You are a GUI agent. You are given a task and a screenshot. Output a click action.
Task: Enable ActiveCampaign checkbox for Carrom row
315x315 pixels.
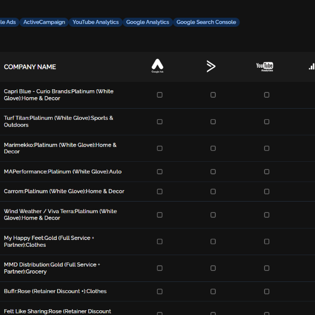tap(213, 192)
